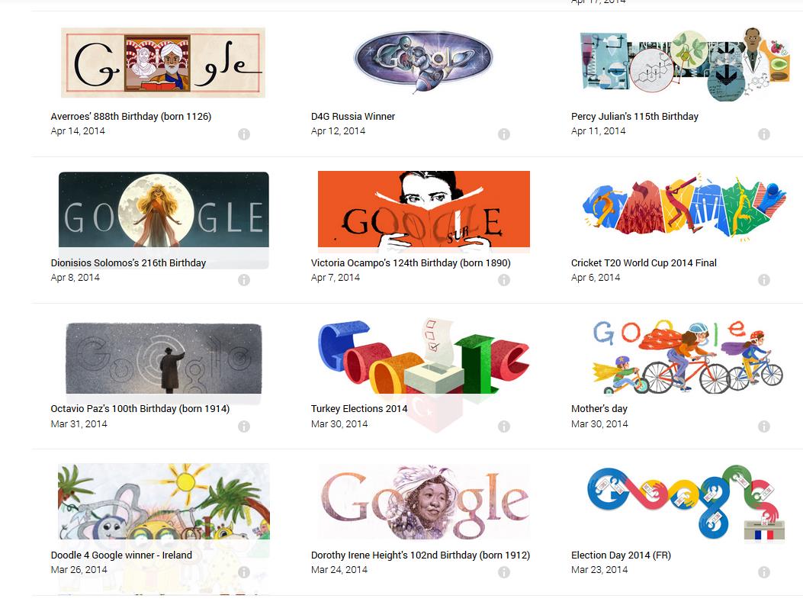The height and width of the screenshot is (602, 803).
Task: Click info icon for Victoria Ocampo's 124th Birthday
Action: pos(504,280)
